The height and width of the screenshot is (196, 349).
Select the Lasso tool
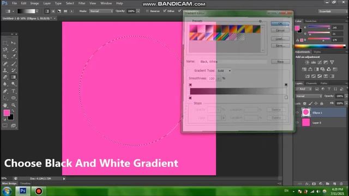tap(5, 50)
